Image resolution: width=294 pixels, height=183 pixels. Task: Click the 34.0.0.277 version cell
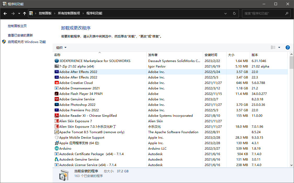coord(259,94)
